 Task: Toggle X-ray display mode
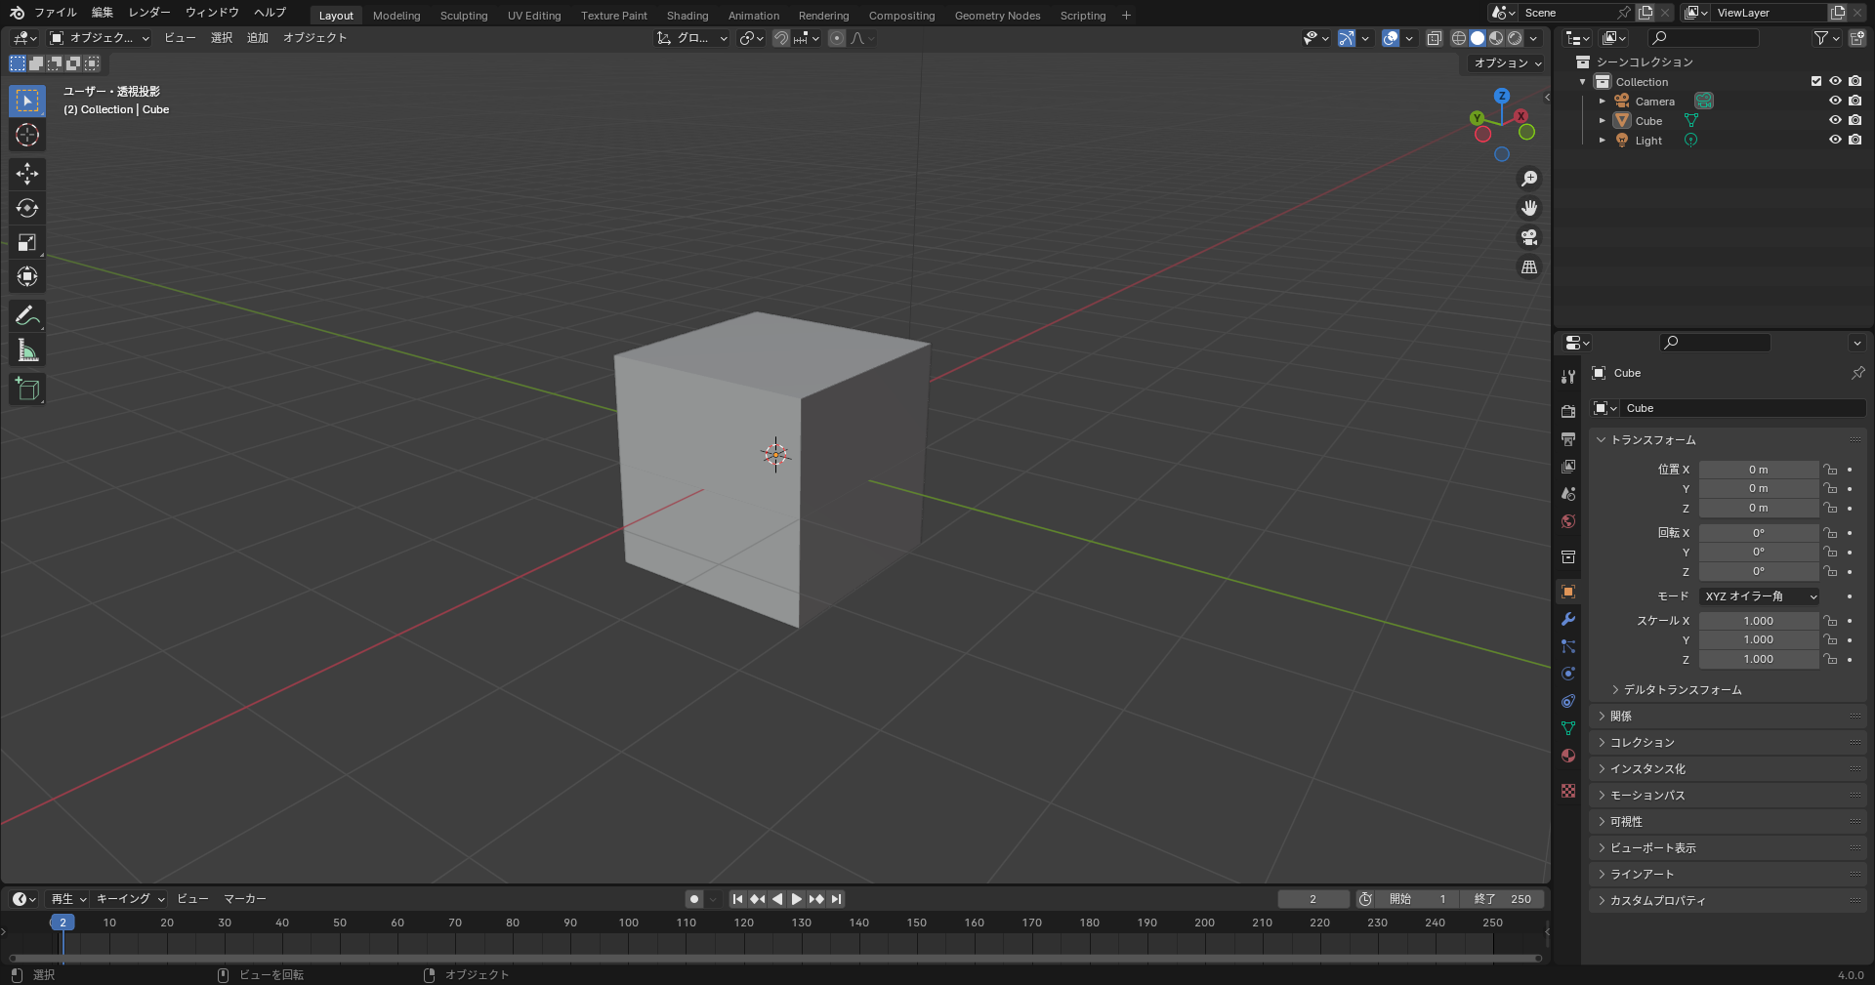click(1434, 38)
